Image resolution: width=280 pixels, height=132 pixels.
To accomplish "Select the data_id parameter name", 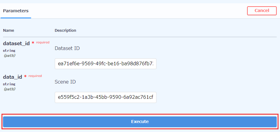I will (13, 77).
